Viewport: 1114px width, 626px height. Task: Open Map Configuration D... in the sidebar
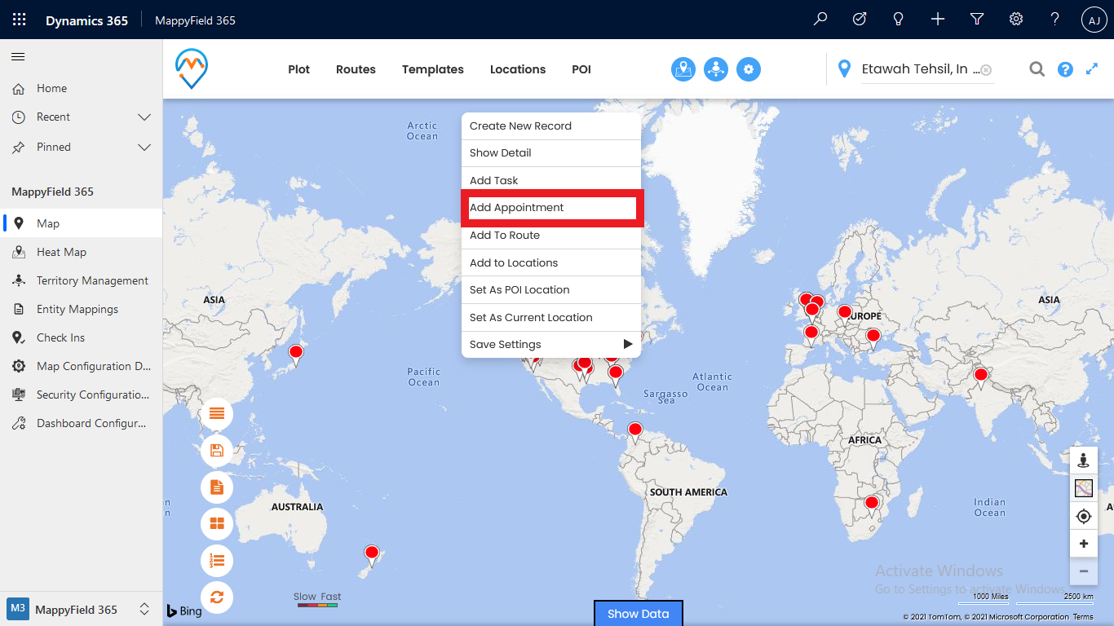click(x=81, y=366)
